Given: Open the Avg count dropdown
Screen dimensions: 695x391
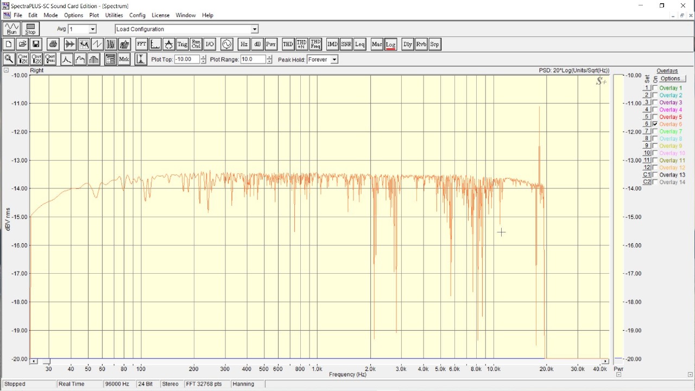Looking at the screenshot, I should (x=92, y=29).
